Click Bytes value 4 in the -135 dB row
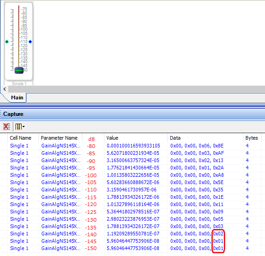 pyautogui.click(x=247, y=226)
